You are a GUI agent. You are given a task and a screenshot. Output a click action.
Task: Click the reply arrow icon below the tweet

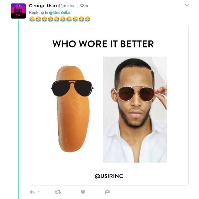click(x=32, y=192)
